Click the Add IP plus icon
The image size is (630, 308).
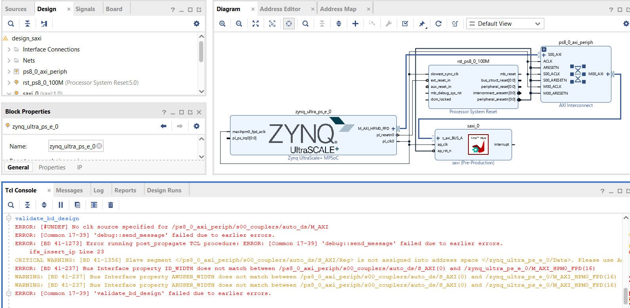tap(355, 24)
